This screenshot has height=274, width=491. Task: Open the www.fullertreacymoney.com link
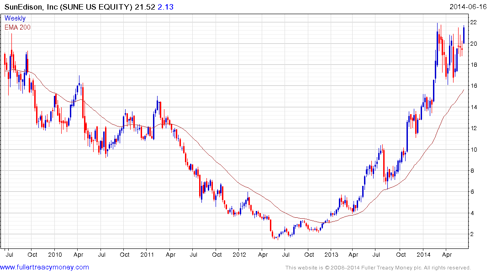point(44,267)
